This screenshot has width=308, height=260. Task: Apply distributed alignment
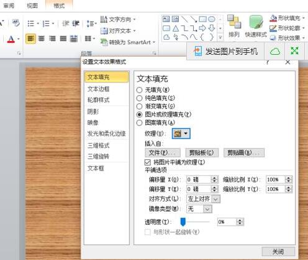point(74,39)
